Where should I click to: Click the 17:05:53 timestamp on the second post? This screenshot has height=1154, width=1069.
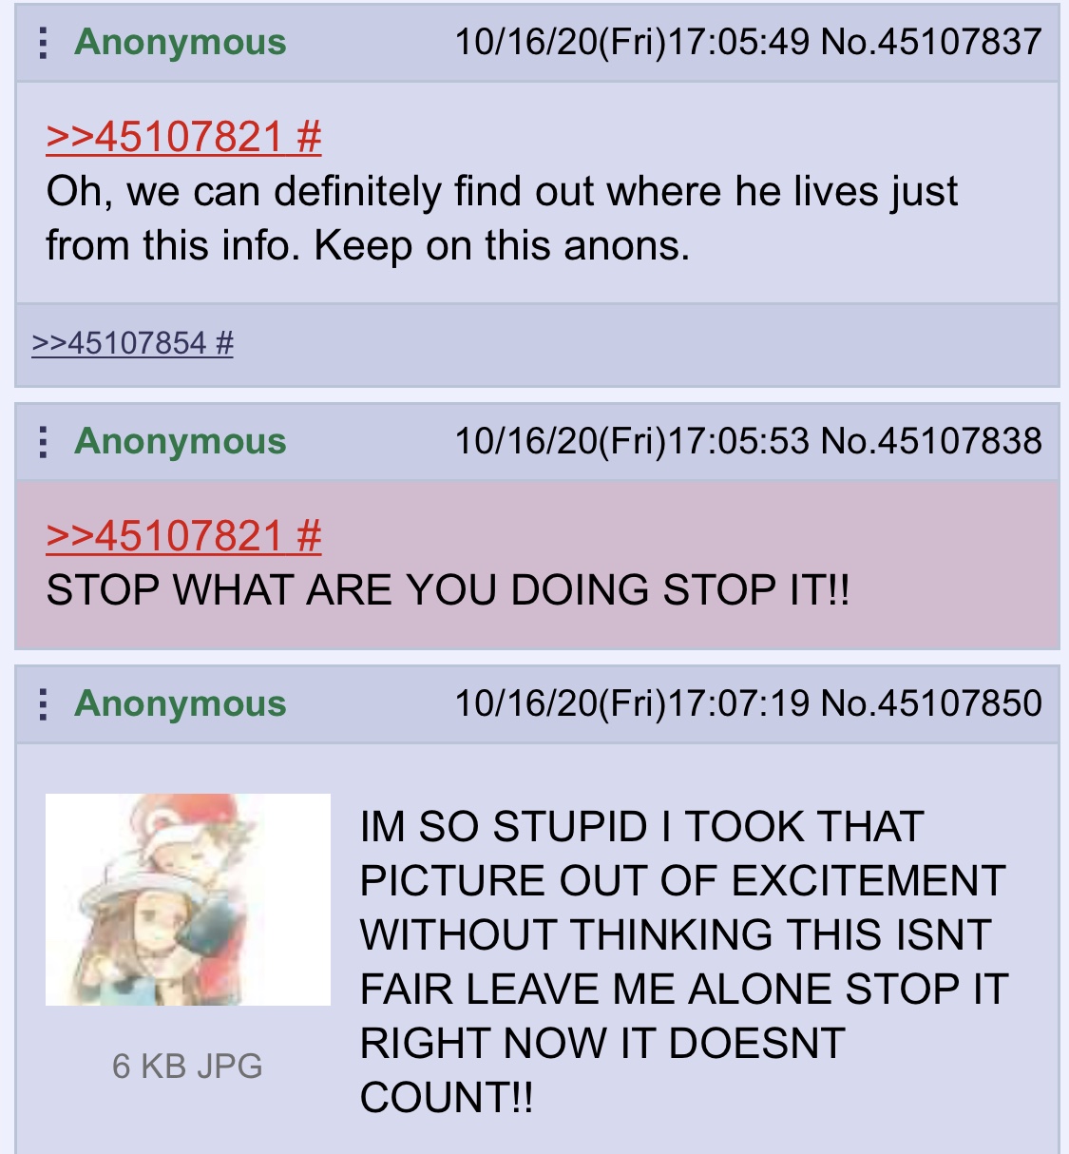(739, 441)
